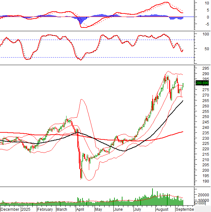Select the February label on the time axis
The width and height of the screenshot is (211, 212).
pos(45,209)
